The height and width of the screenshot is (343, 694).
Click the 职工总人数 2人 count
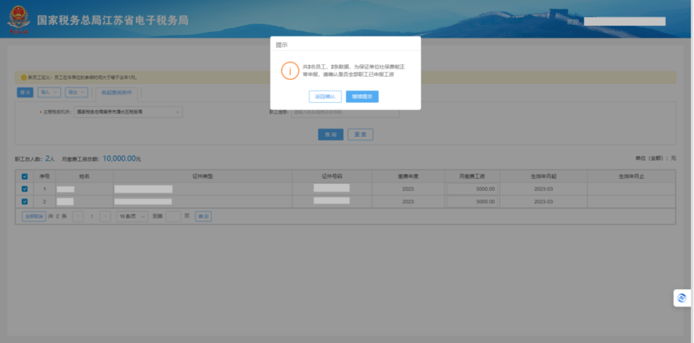click(35, 159)
